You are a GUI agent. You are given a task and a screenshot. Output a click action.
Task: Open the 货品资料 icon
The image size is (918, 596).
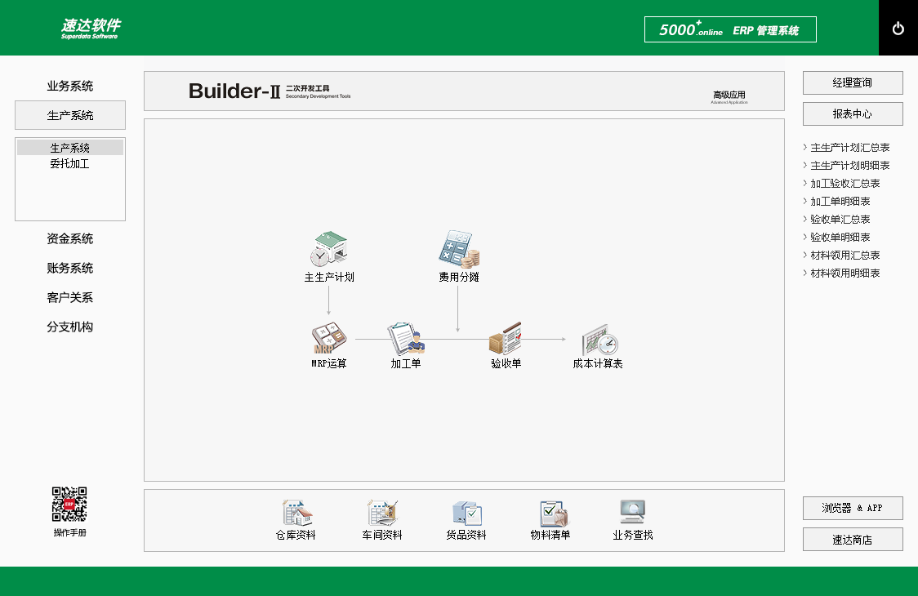pos(466,514)
